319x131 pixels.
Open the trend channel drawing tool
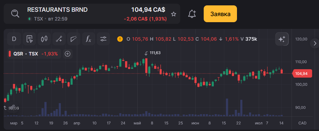click(x=74, y=39)
